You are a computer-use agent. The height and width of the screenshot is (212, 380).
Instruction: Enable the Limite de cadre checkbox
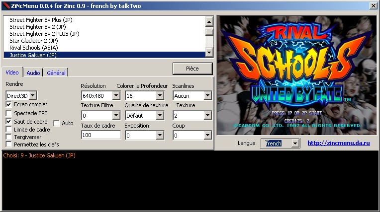tap(9, 130)
